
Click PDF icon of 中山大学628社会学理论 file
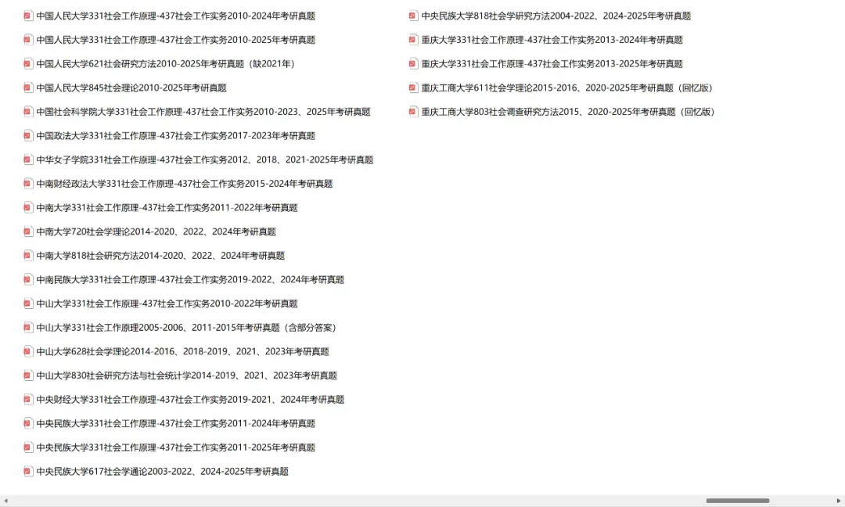(x=28, y=352)
